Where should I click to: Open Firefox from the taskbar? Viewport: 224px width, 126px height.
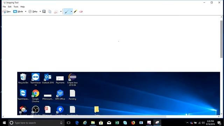133,123
